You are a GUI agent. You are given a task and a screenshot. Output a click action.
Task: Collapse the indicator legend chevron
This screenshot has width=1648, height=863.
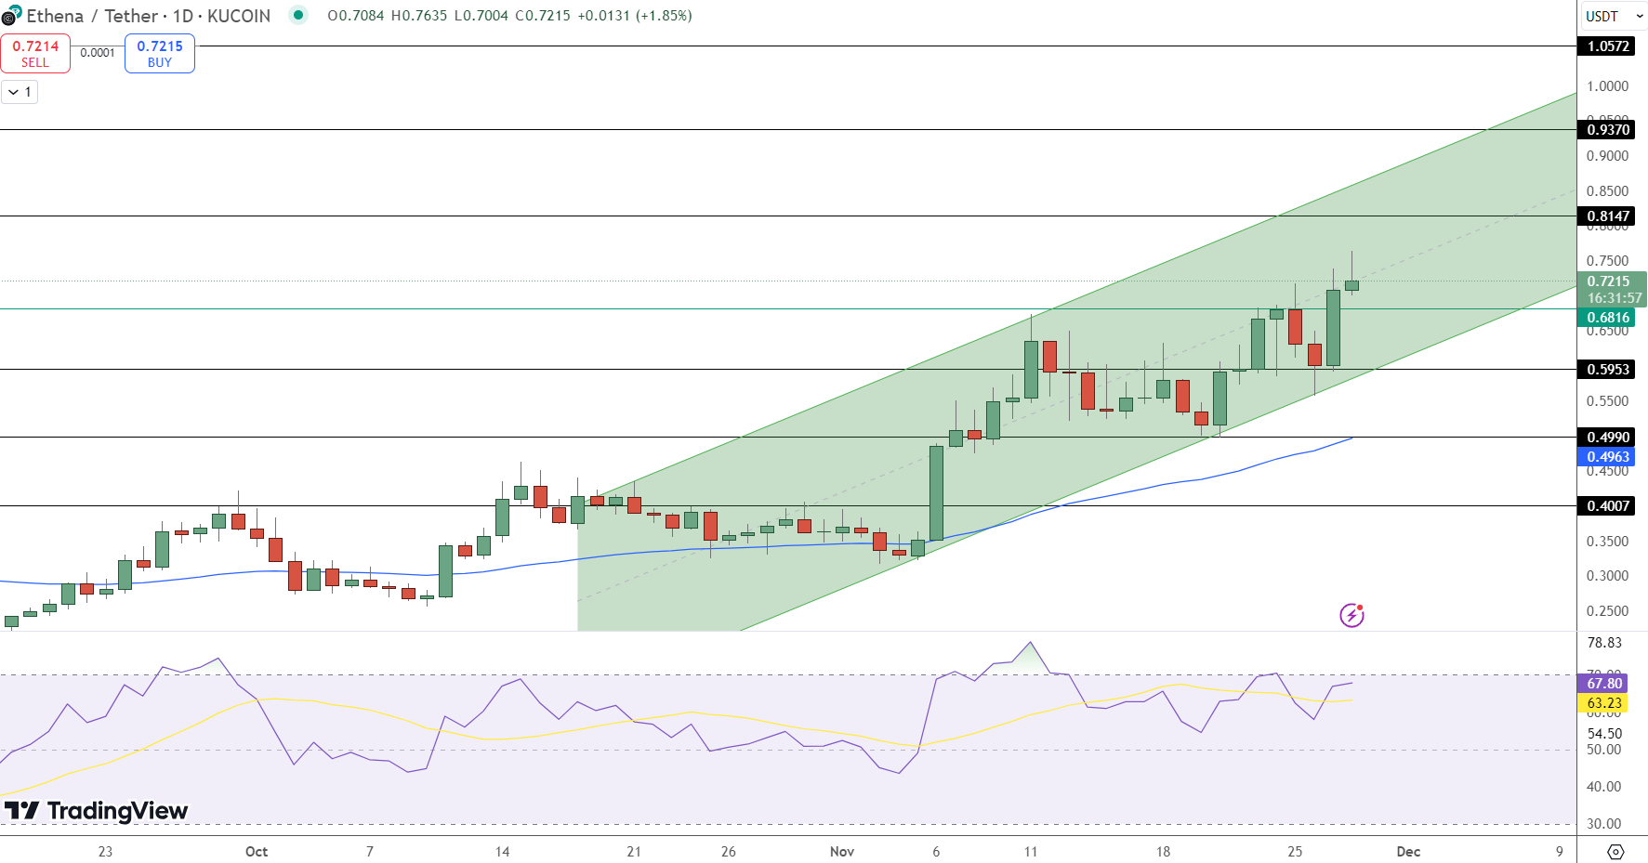click(20, 92)
